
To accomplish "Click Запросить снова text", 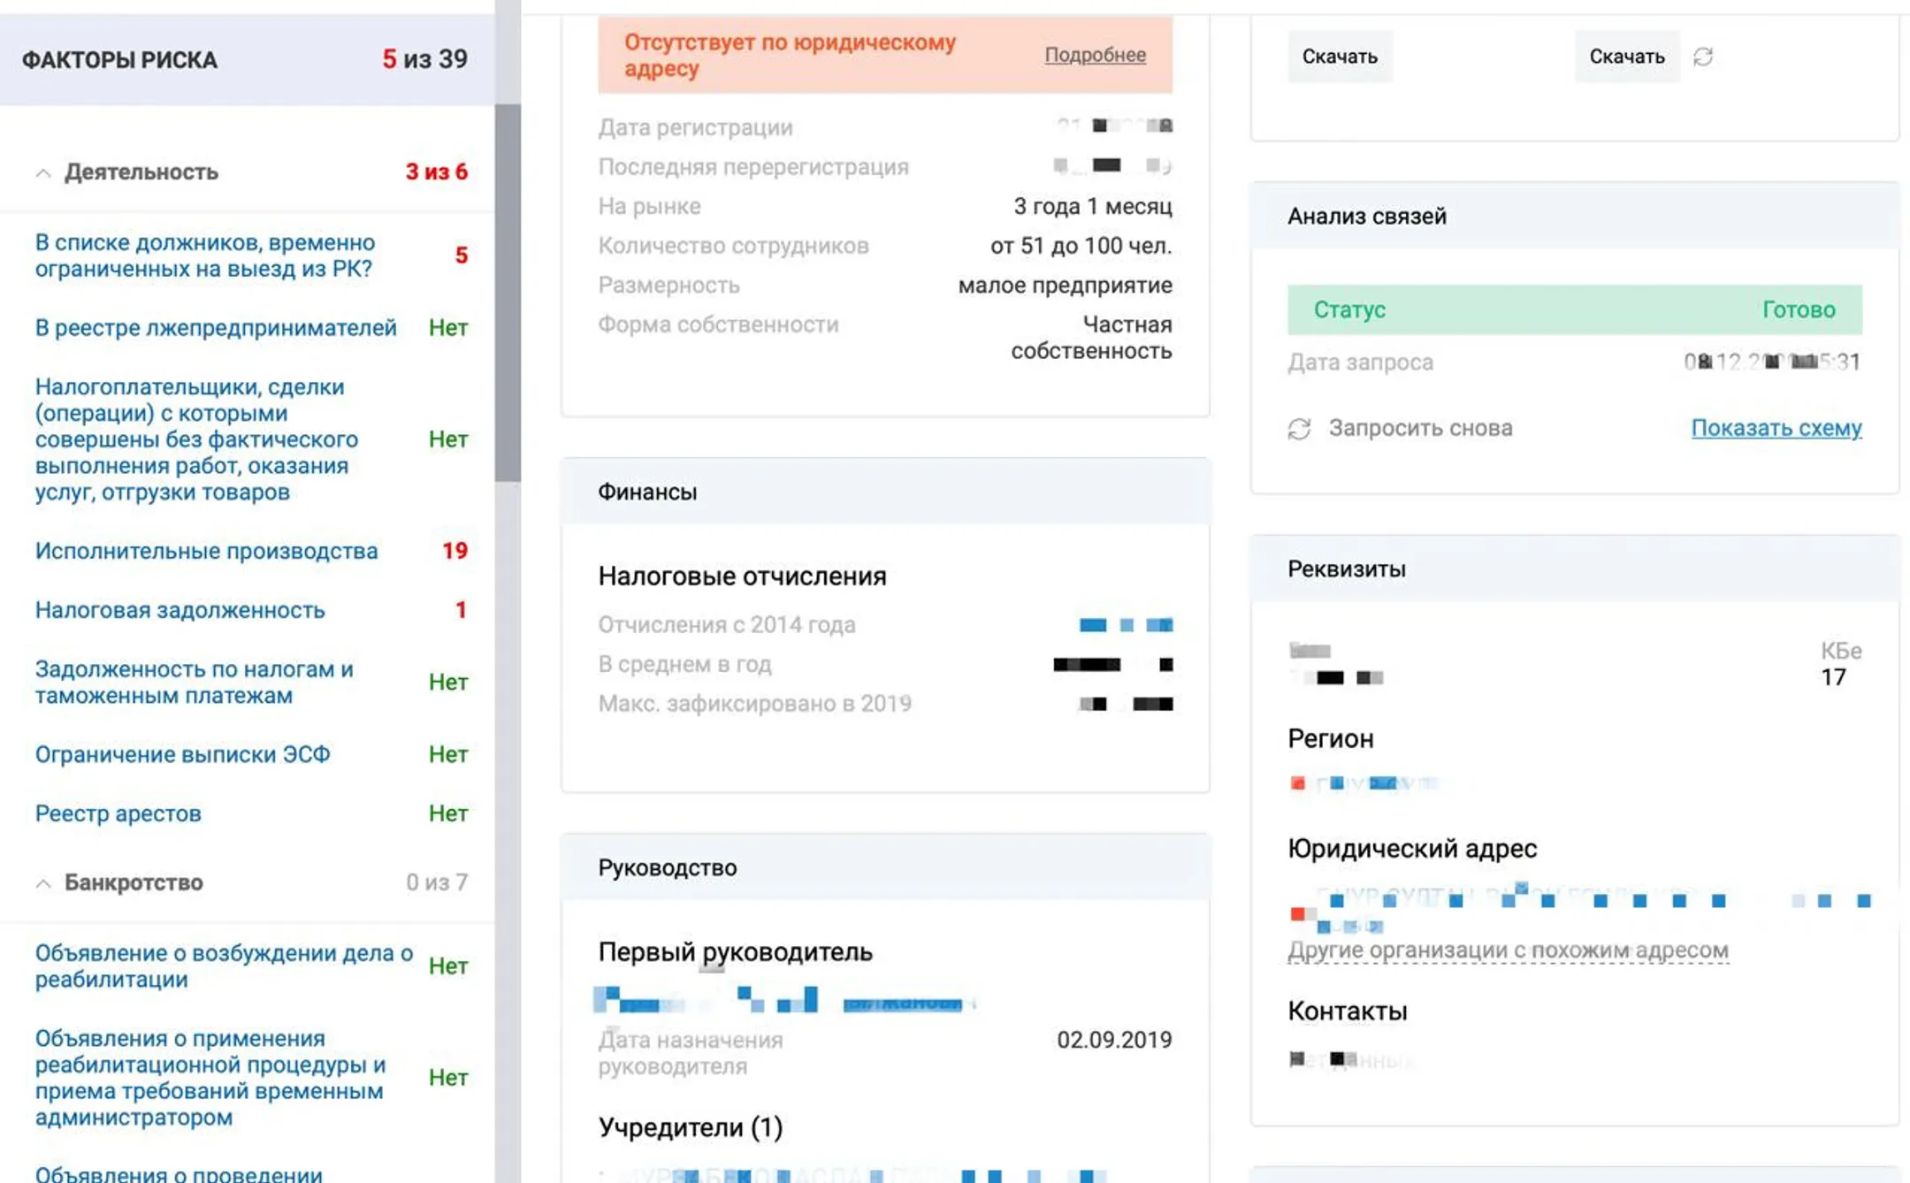I will click(1420, 428).
